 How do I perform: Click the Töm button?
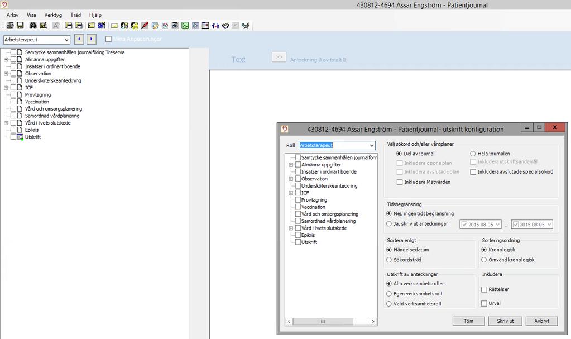[469, 321]
